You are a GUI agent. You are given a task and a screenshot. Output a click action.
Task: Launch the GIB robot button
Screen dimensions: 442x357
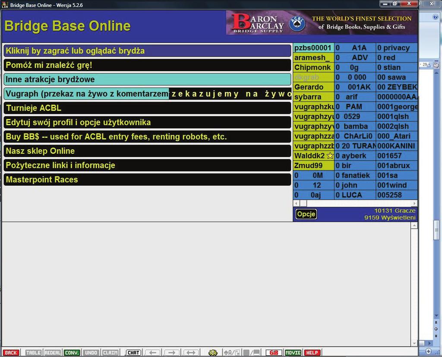[274, 353]
